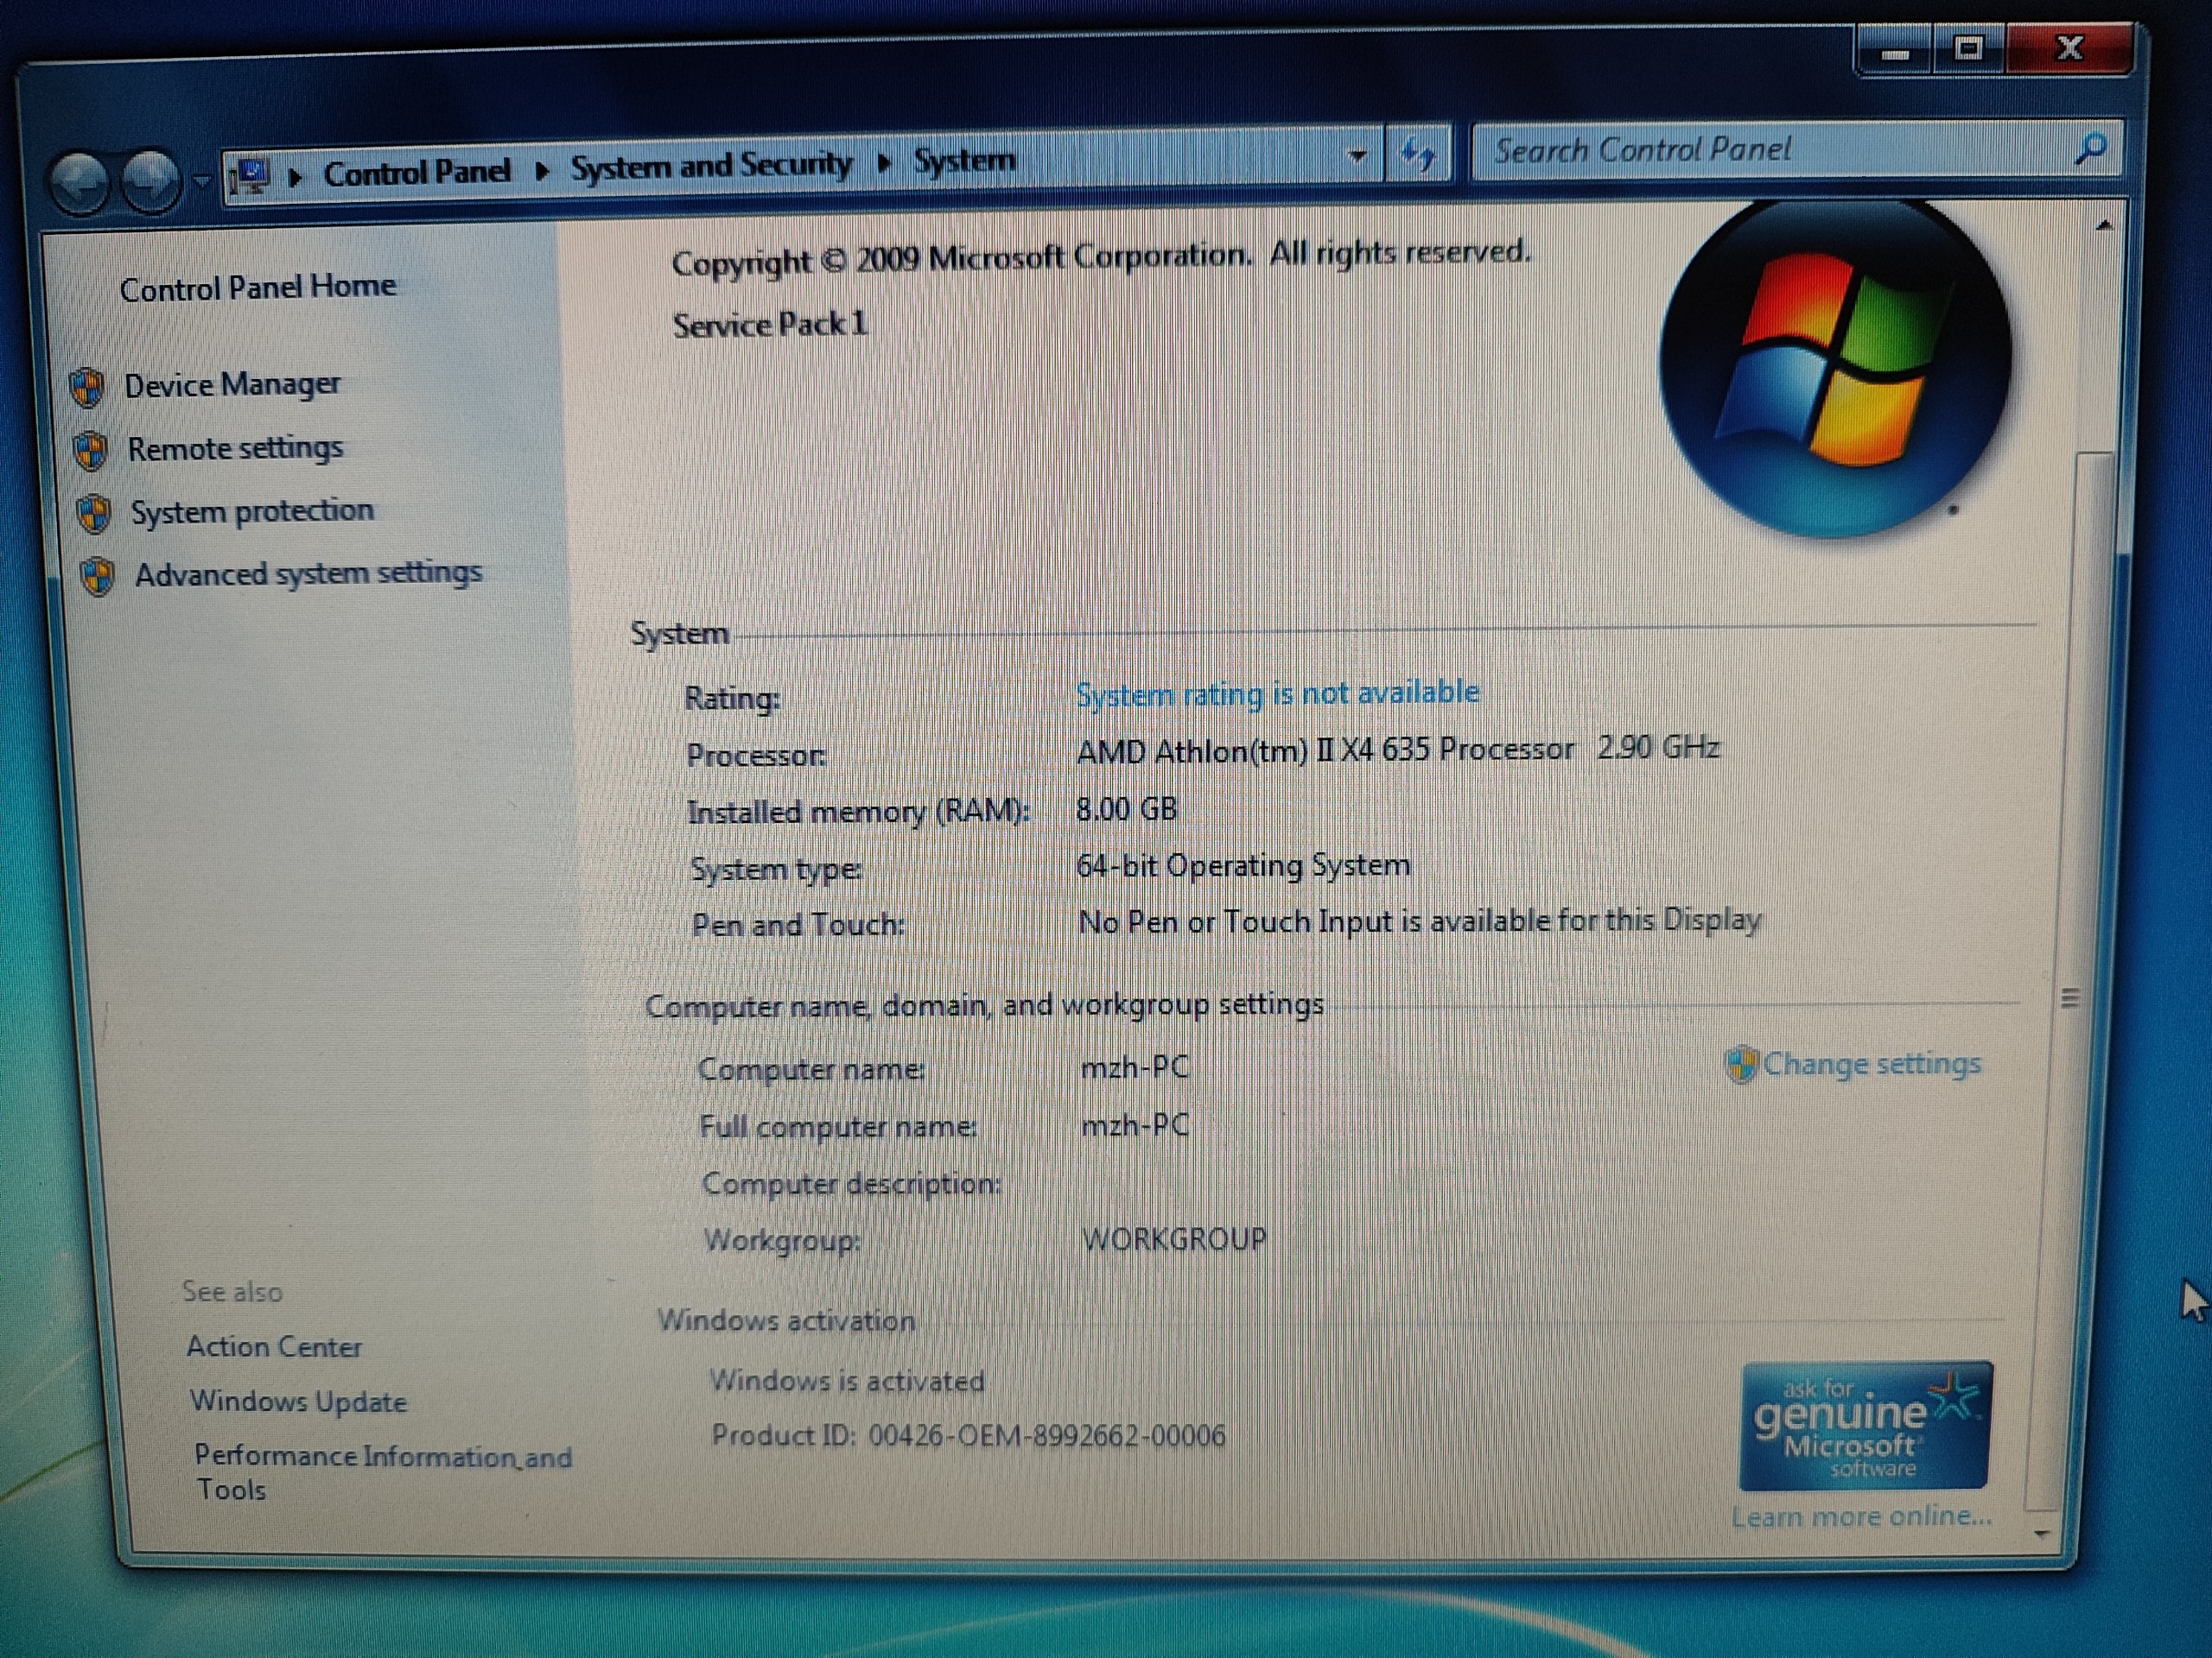Expand arrow before System and Security breadcrumb
Screen dimensions: 2212x1658
542,170
